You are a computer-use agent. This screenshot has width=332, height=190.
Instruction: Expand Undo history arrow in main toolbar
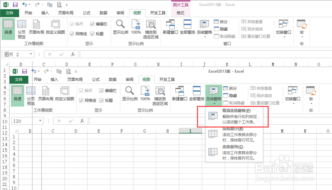click(29, 5)
